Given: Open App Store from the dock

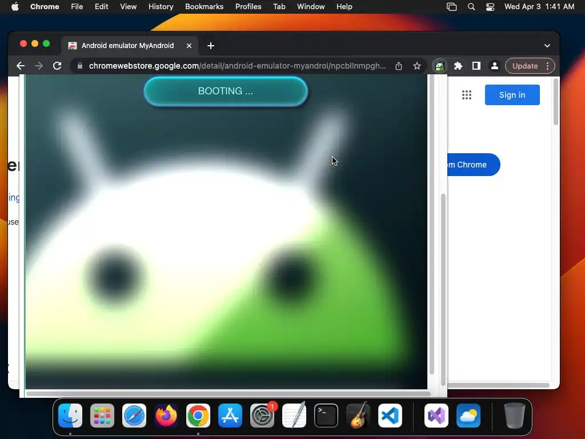Looking at the screenshot, I should 230,416.
